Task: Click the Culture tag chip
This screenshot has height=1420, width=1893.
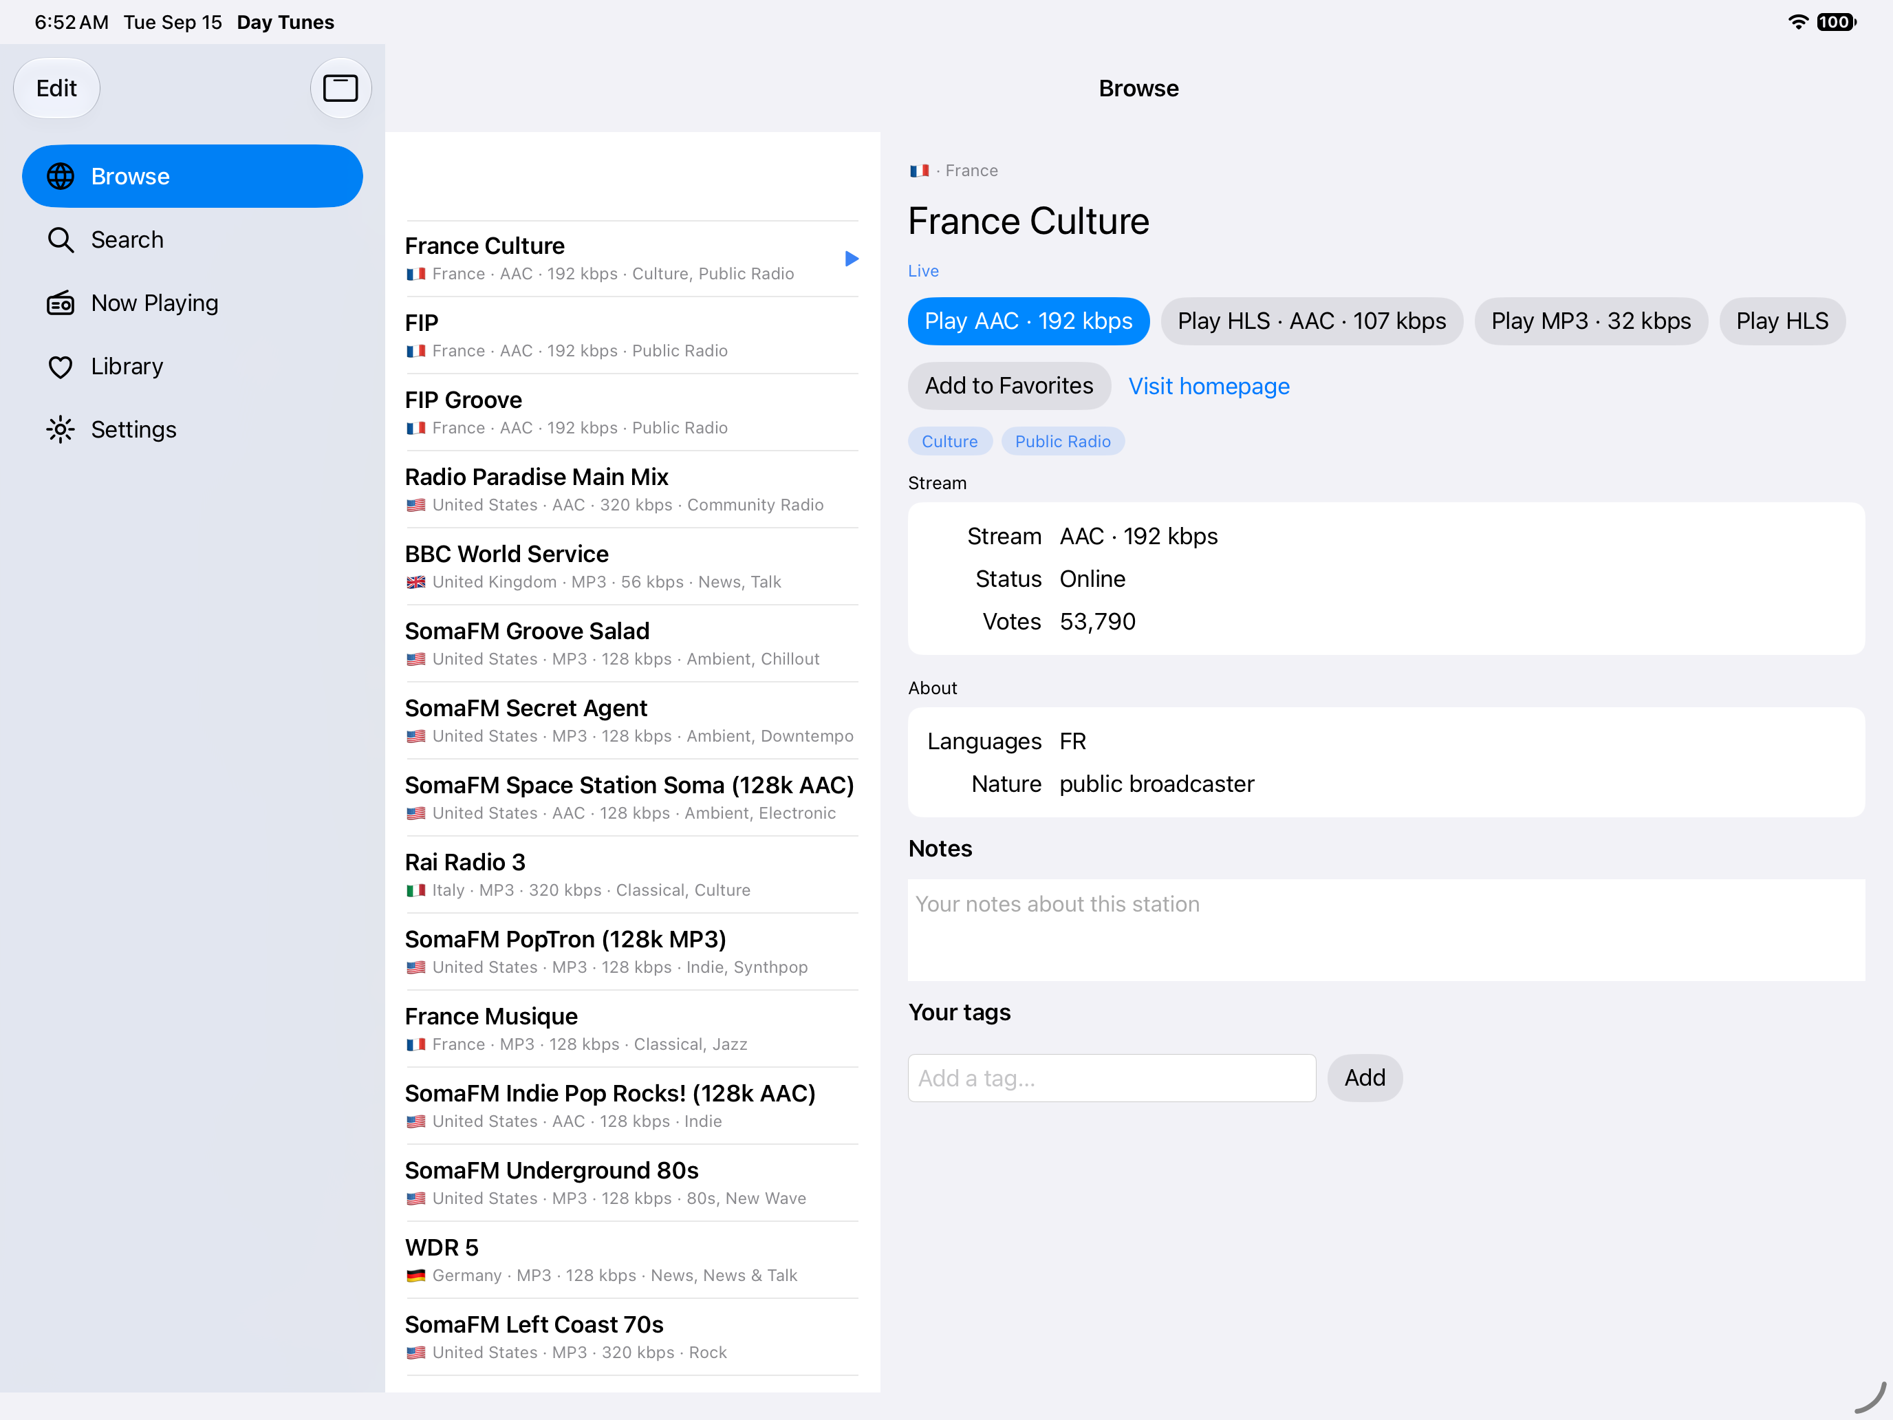Action: [949, 442]
